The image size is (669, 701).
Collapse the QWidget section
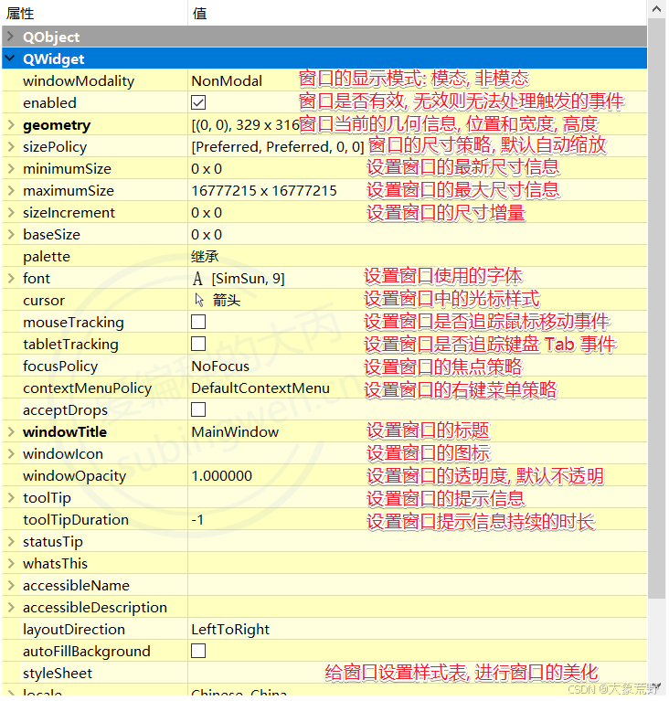[11, 58]
